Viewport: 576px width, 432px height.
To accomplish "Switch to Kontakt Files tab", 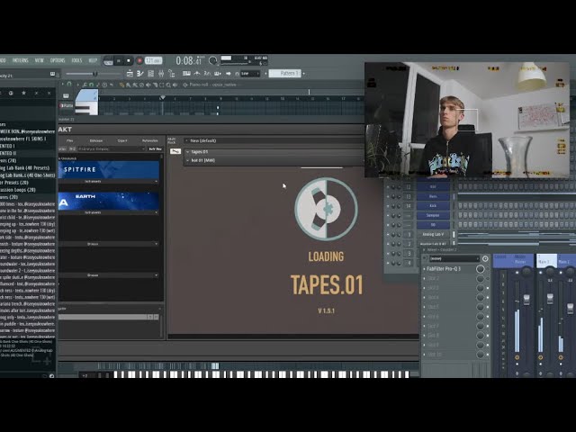I will (70, 140).
